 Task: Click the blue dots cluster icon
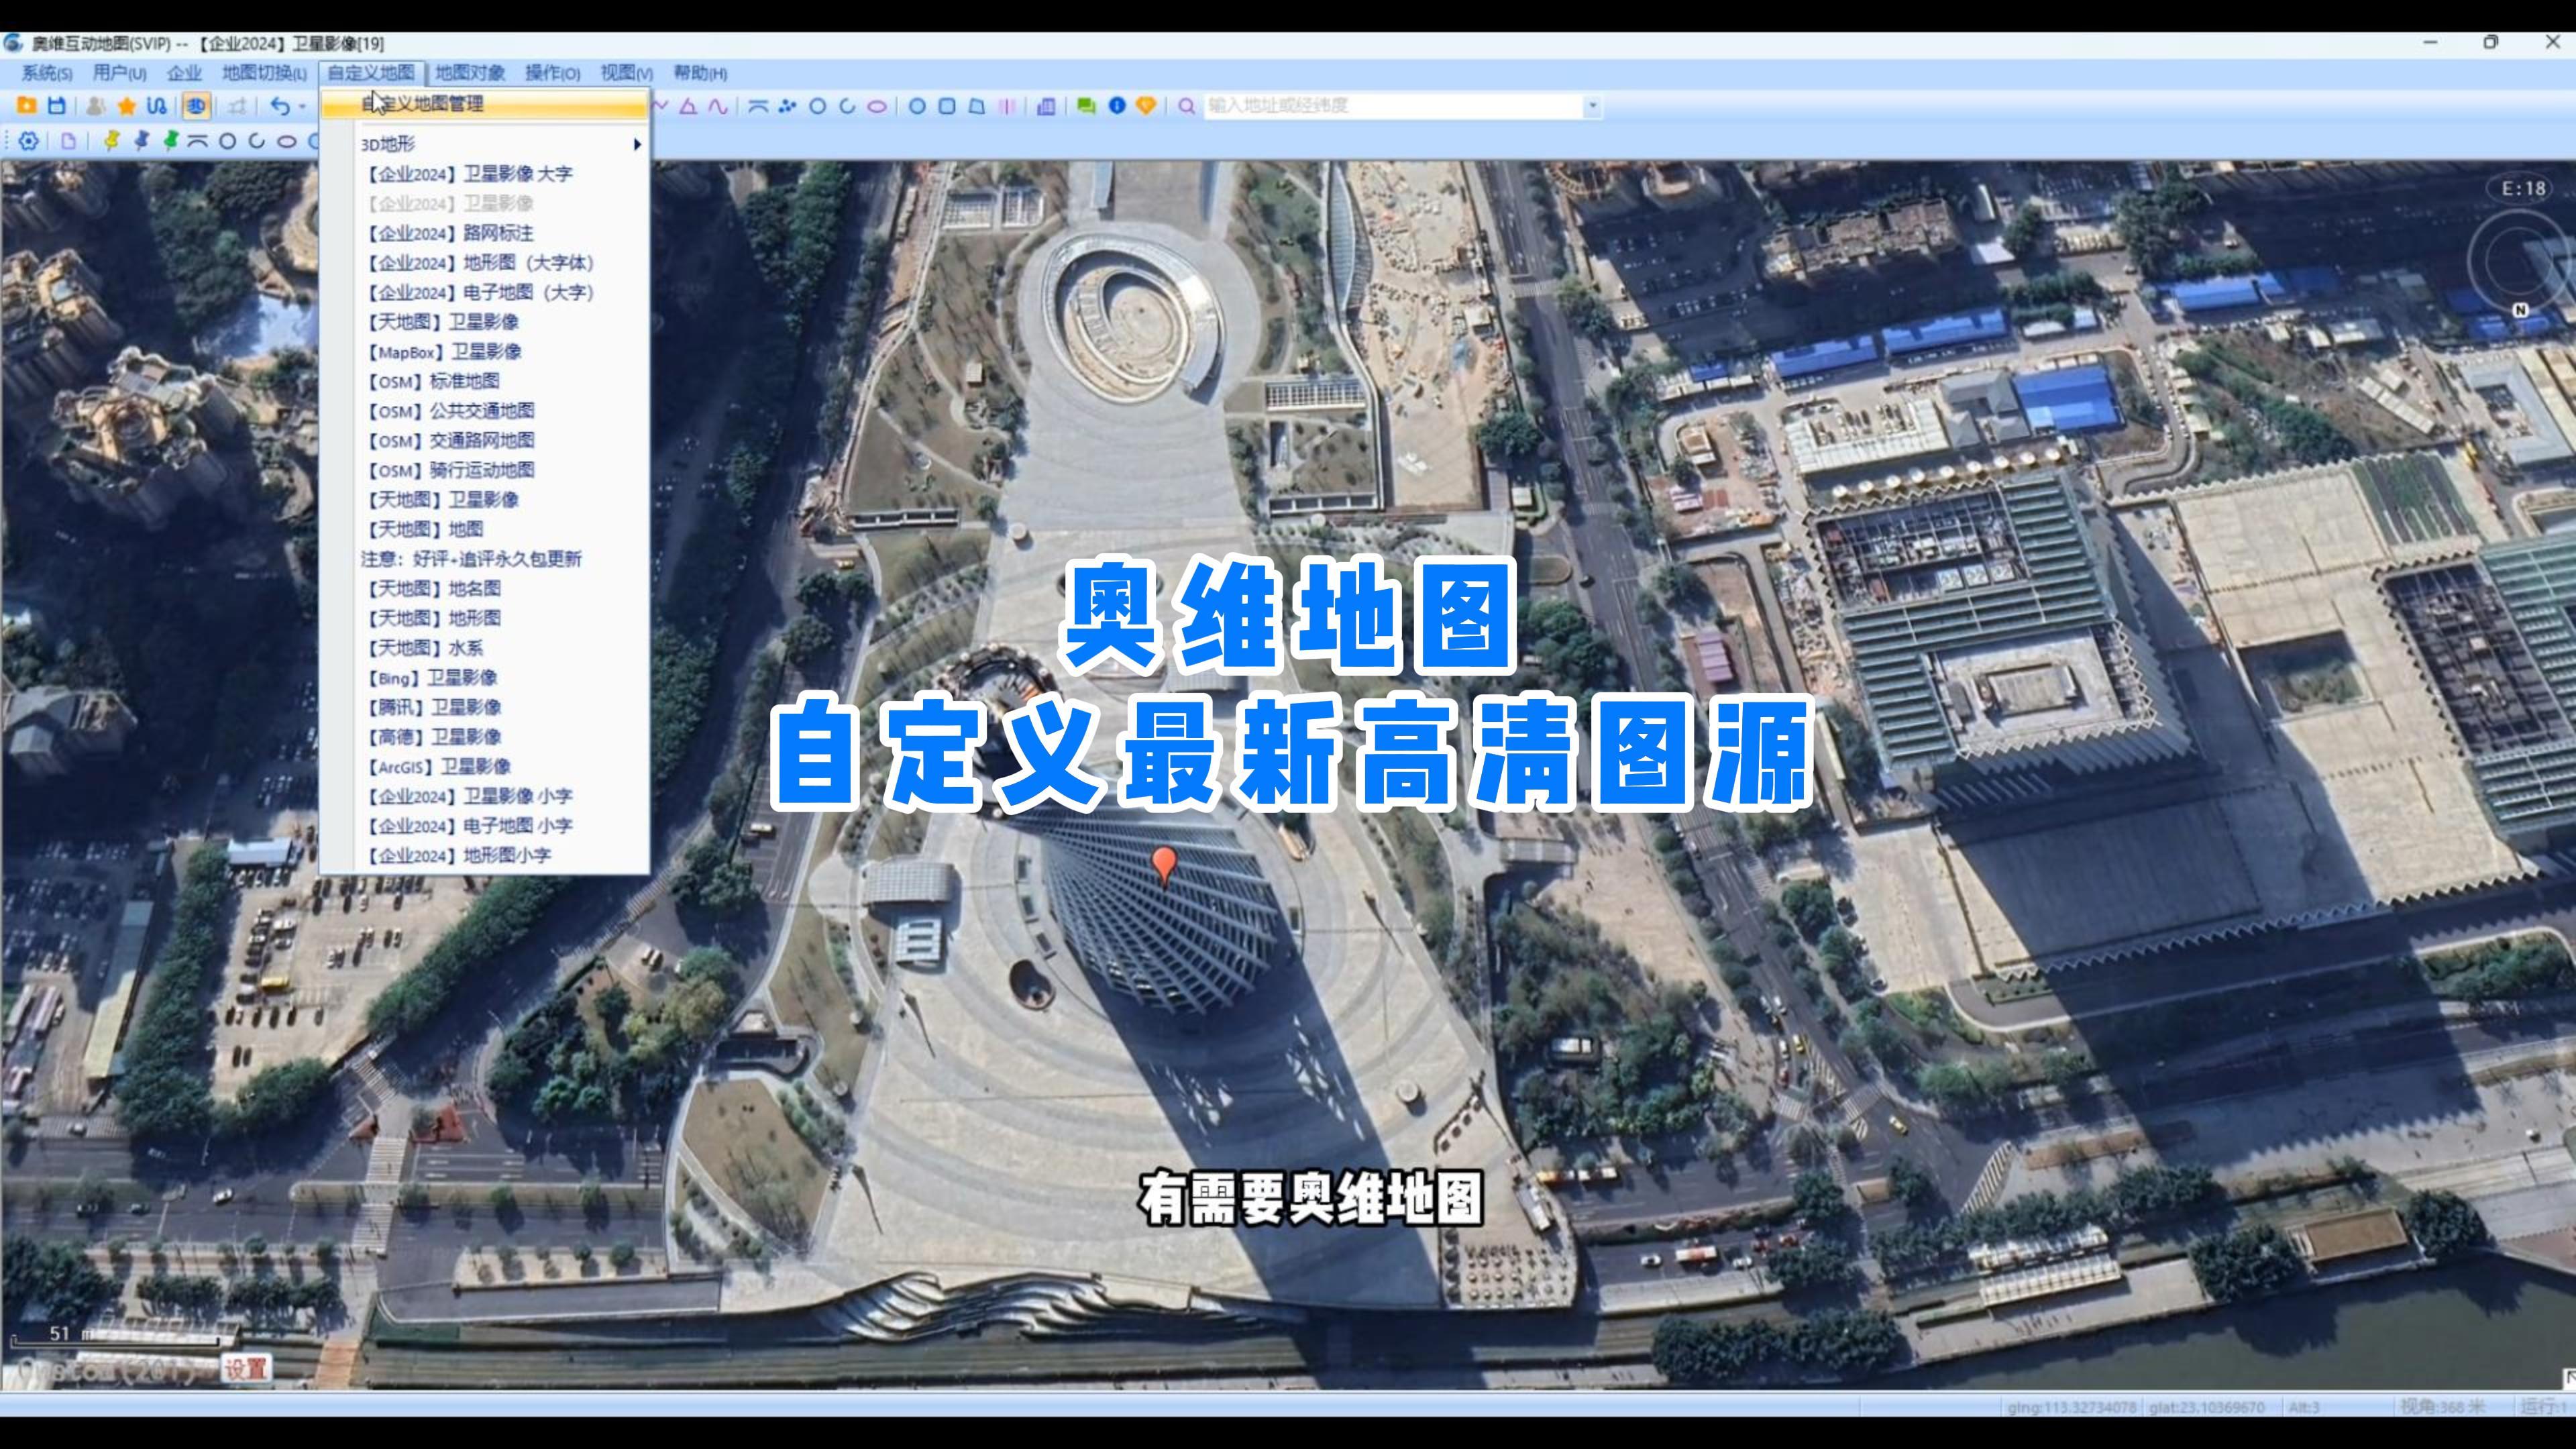788,106
